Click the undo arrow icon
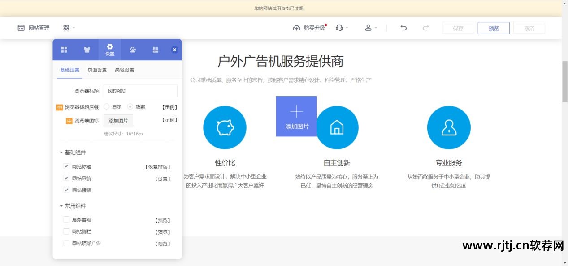Image resolution: width=568 pixels, height=266 pixels. (403, 28)
